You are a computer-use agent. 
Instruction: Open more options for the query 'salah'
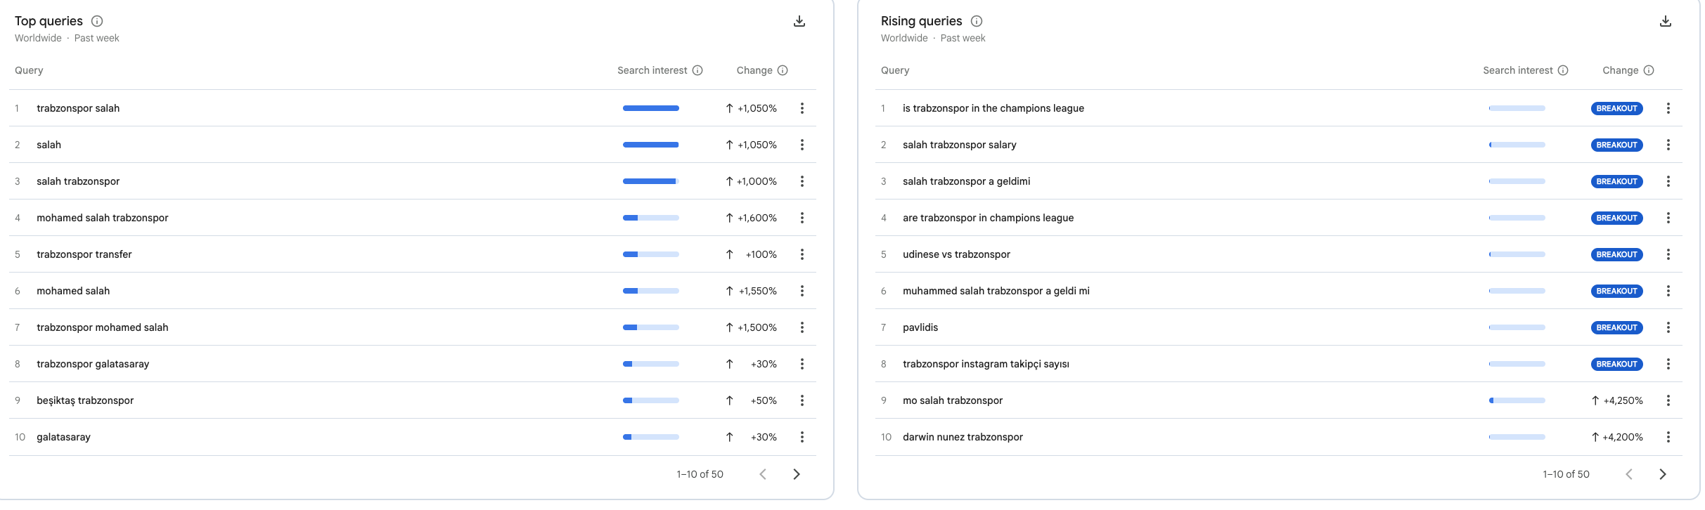coord(802,145)
